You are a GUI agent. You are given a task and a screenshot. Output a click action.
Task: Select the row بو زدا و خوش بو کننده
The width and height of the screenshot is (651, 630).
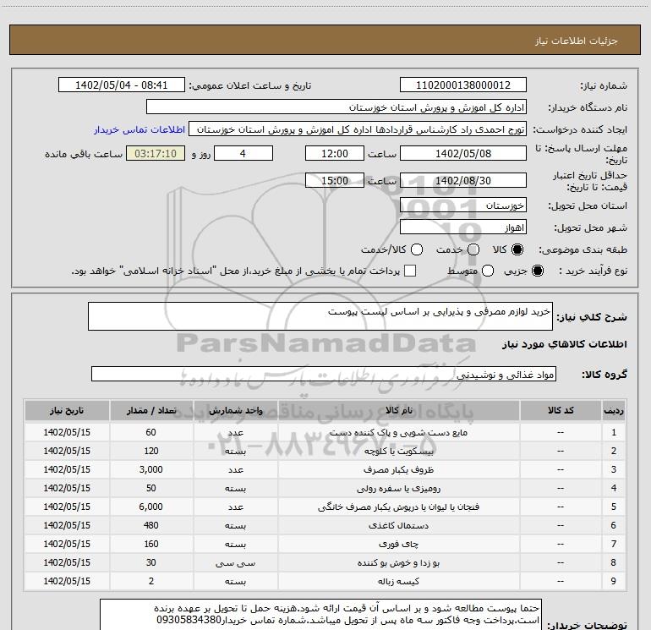pyautogui.click(x=325, y=562)
